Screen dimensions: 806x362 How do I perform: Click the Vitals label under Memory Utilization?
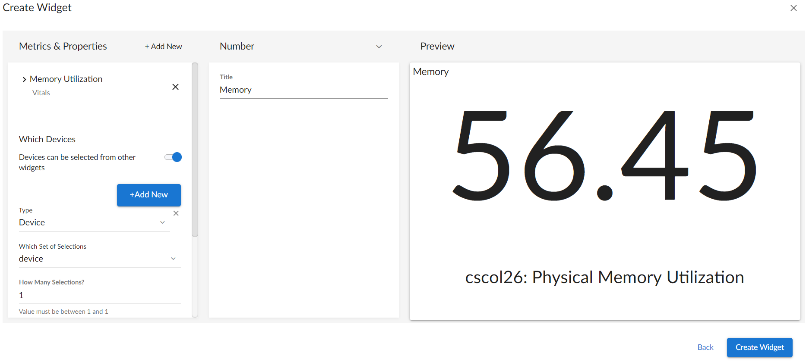click(41, 93)
